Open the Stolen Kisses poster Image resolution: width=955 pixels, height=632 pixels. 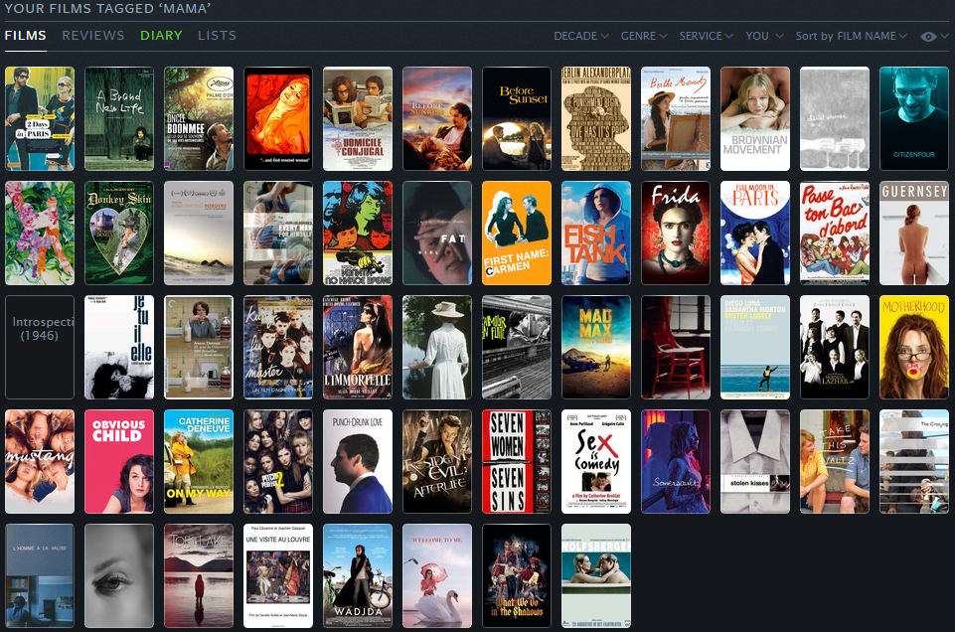[x=755, y=461]
